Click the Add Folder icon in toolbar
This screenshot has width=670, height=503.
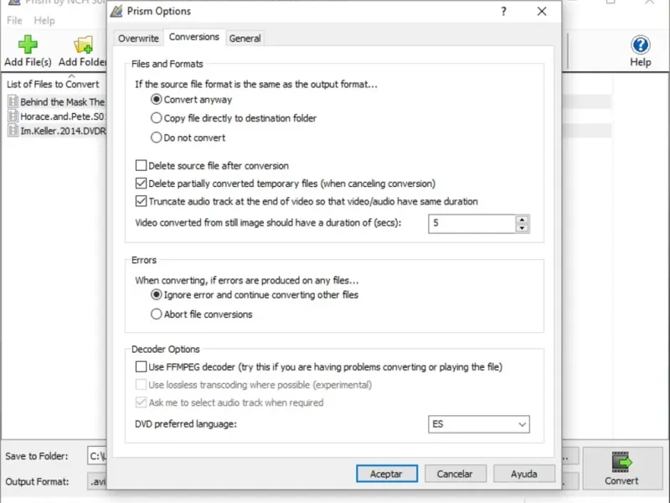[x=83, y=44]
